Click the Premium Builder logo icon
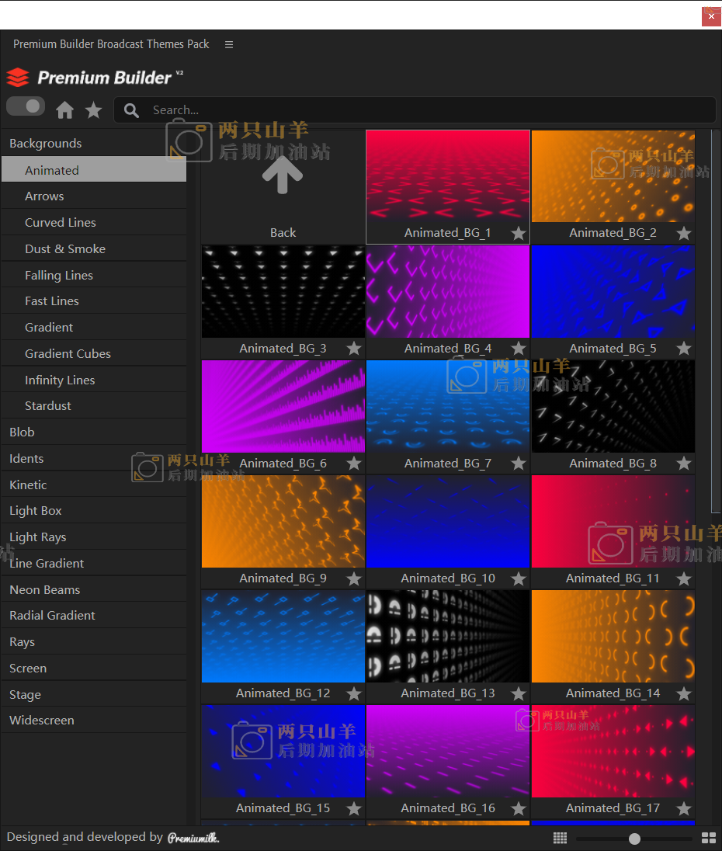Viewport: 722px width, 851px height. click(18, 78)
